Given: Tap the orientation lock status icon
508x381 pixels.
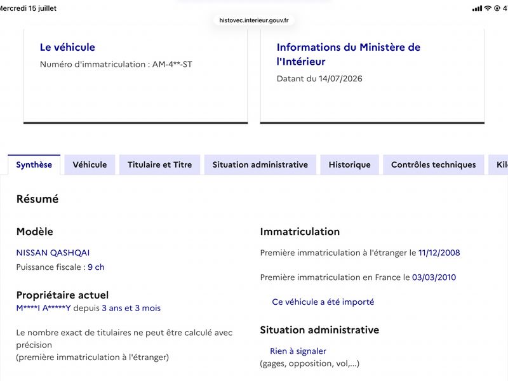Looking at the screenshot, I should coord(497,8).
